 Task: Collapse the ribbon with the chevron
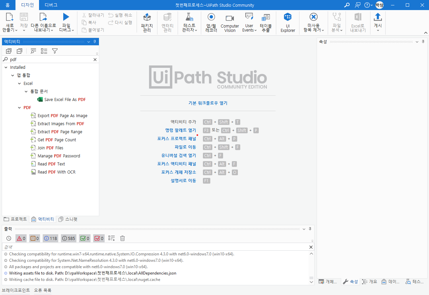(x=425, y=33)
